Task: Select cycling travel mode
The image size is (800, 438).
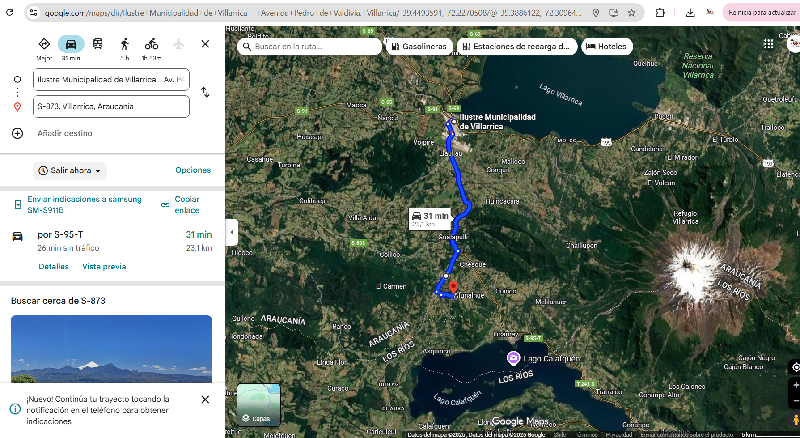Action: pyautogui.click(x=152, y=44)
